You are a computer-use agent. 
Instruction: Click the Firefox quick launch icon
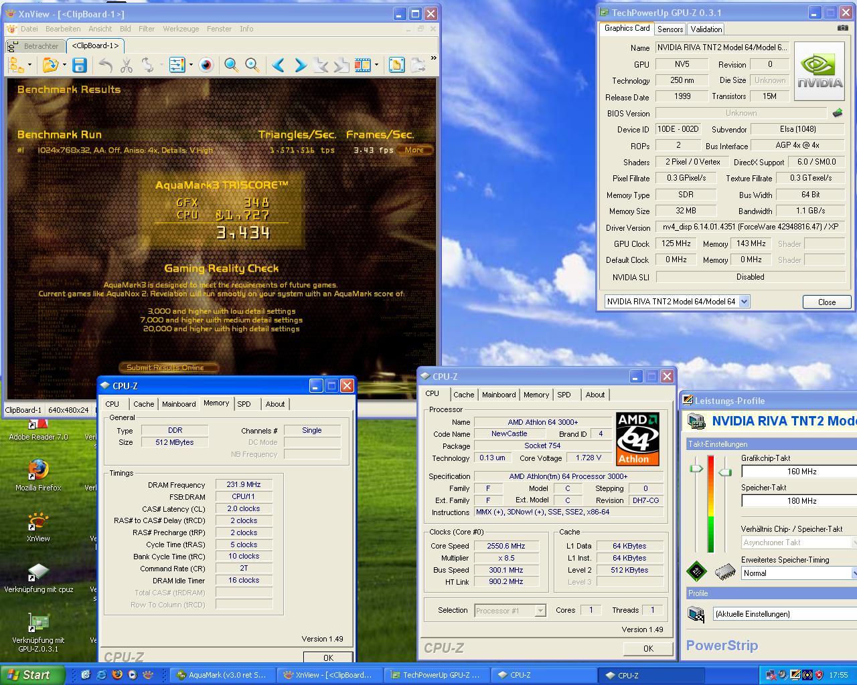point(117,675)
